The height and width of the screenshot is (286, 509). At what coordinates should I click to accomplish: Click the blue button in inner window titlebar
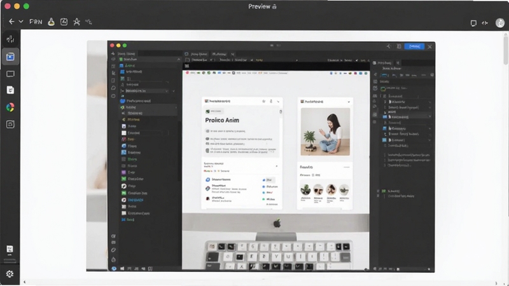[414, 46]
